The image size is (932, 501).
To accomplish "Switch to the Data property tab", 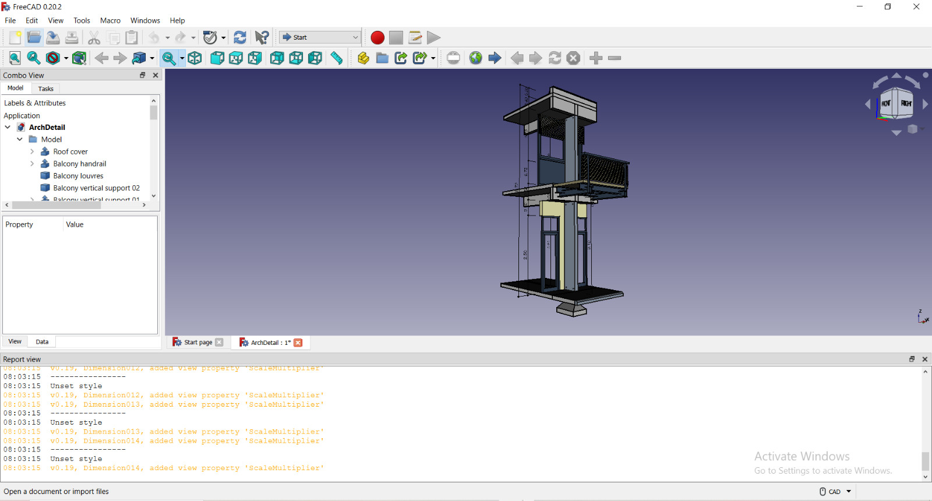I will tap(42, 342).
